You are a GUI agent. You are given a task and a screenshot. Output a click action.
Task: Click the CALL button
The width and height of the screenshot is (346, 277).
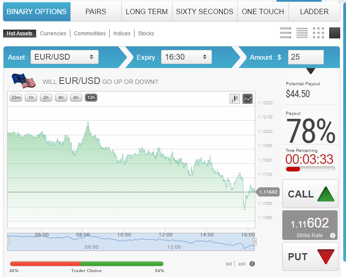click(310, 194)
